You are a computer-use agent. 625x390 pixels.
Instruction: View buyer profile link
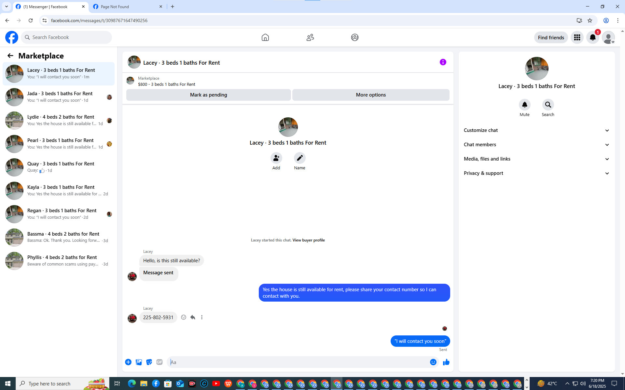pyautogui.click(x=309, y=240)
